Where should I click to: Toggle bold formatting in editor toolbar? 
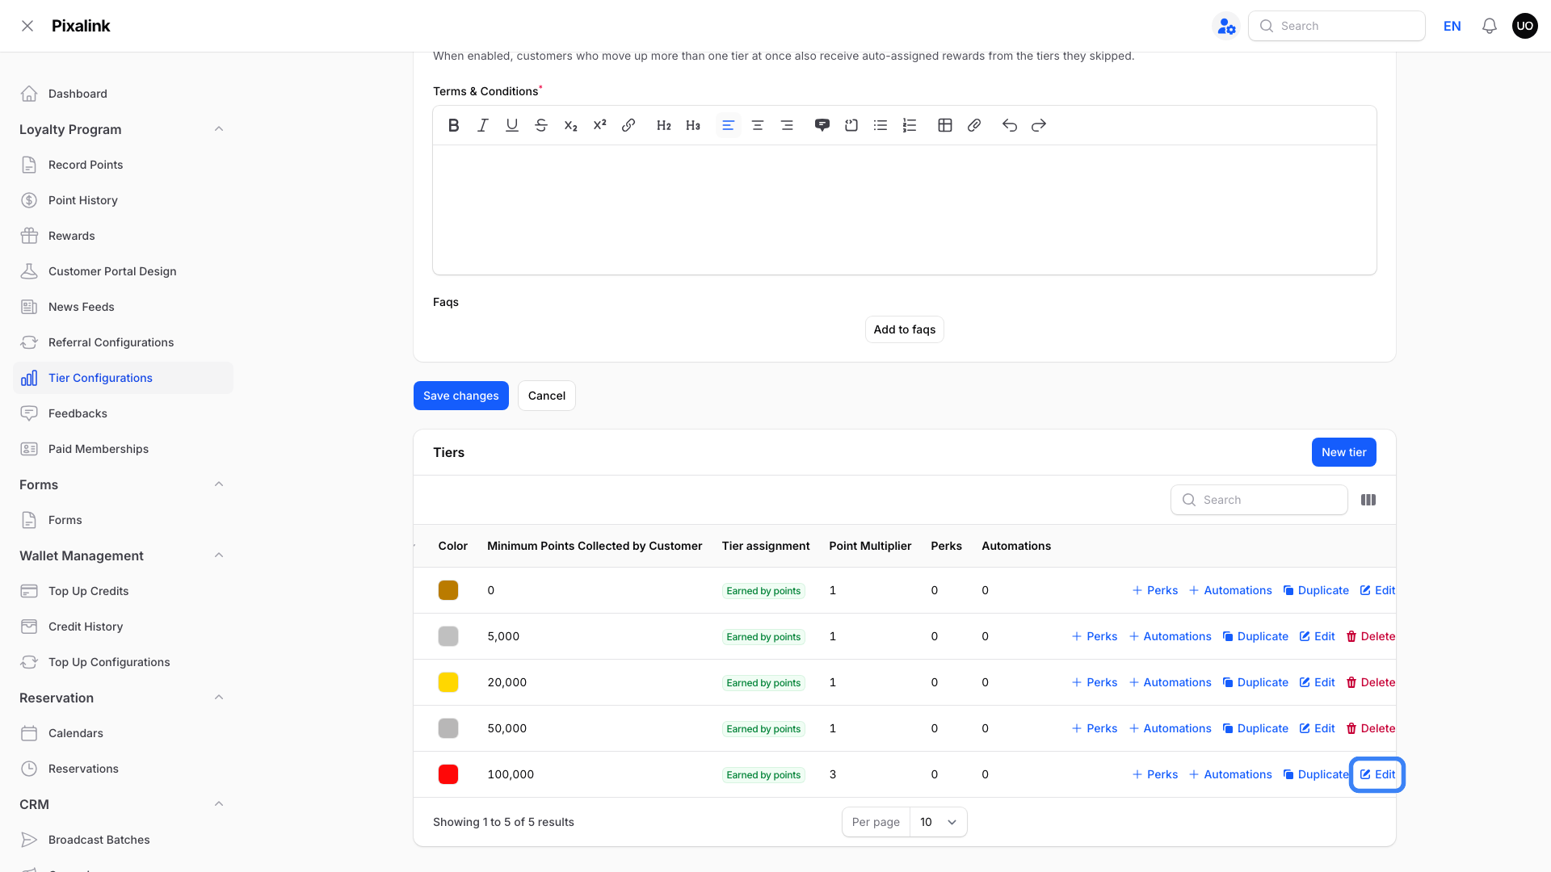(x=453, y=125)
